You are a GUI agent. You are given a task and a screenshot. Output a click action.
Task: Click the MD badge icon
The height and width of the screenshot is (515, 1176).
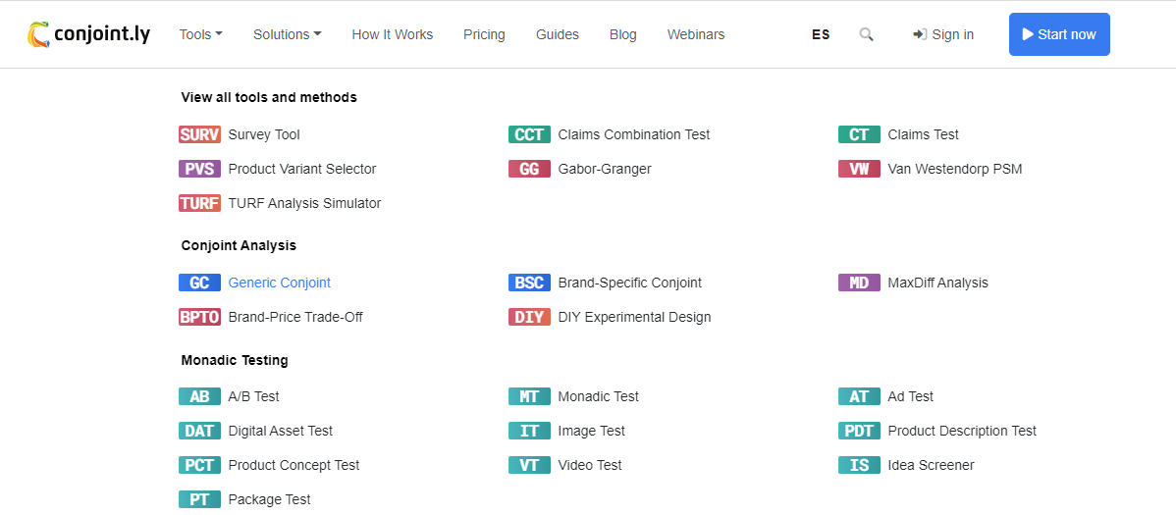point(860,283)
